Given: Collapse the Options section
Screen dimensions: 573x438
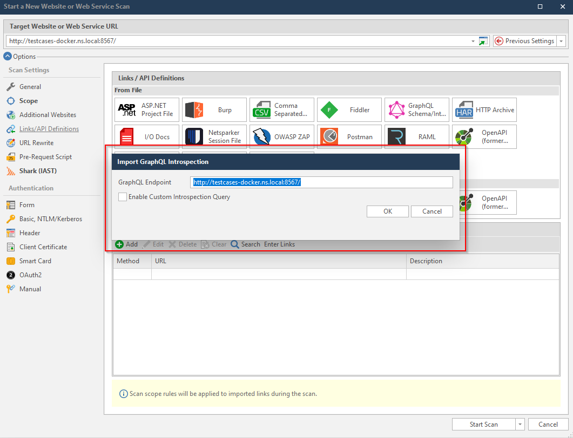Looking at the screenshot, I should [x=8, y=56].
